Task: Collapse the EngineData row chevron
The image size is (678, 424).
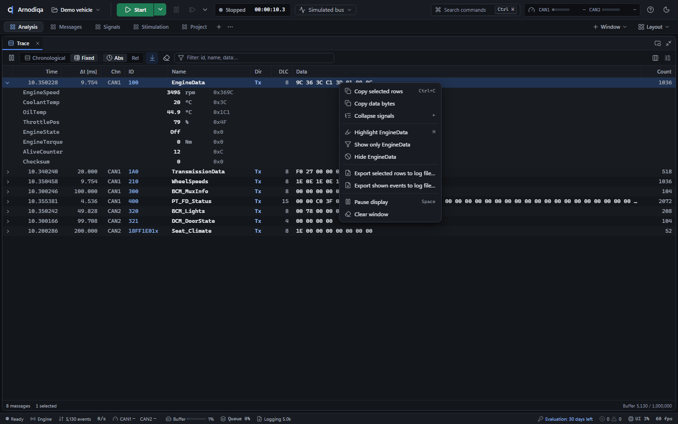Action: point(8,83)
